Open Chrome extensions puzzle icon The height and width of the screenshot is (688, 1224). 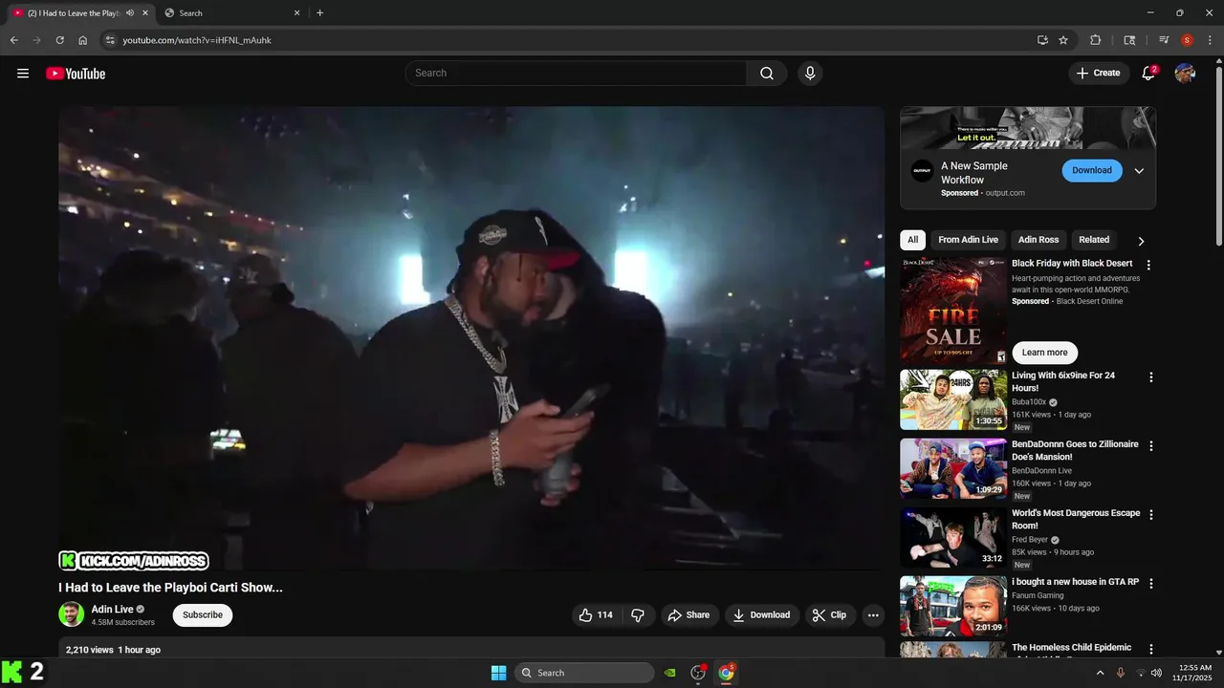[1096, 40]
